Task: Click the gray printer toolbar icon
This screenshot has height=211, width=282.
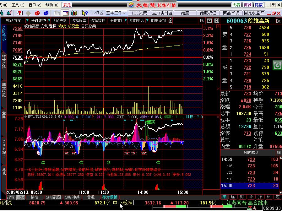Action: pos(57,13)
